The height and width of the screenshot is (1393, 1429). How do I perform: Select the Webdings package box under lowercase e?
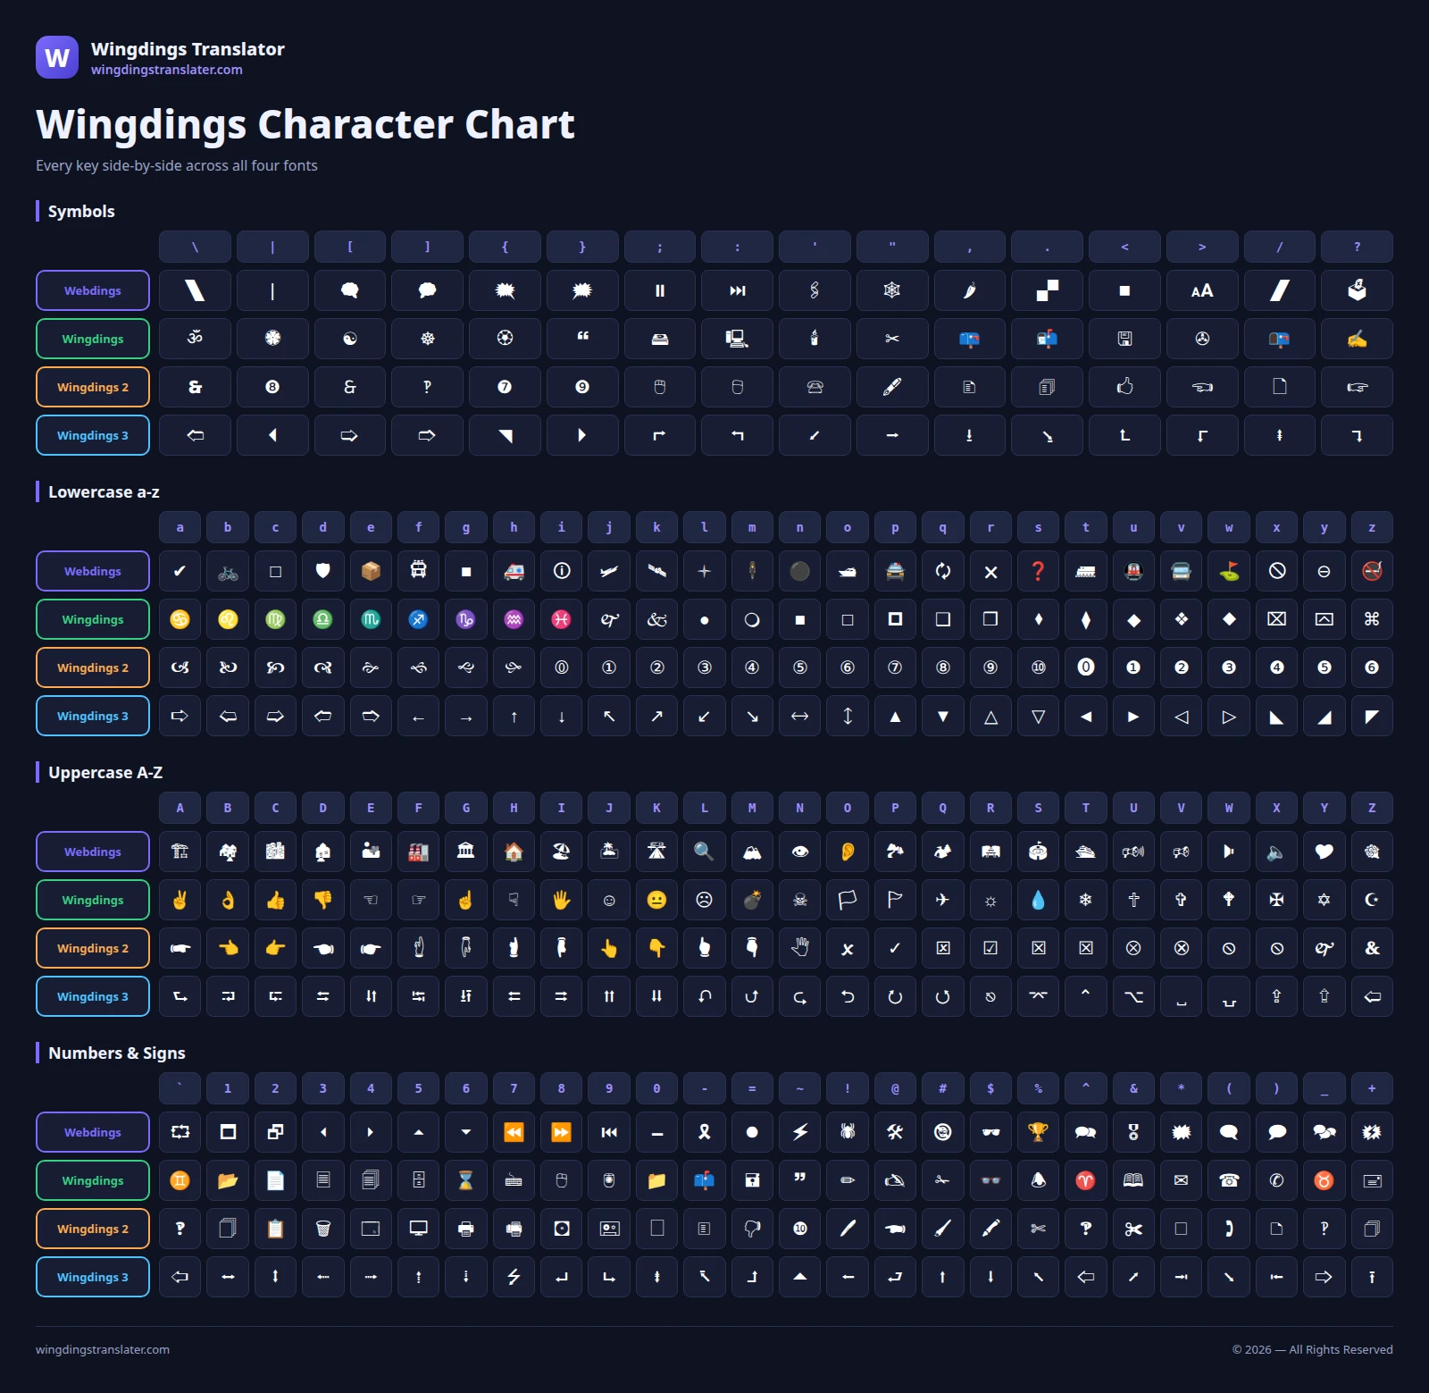[x=371, y=572]
